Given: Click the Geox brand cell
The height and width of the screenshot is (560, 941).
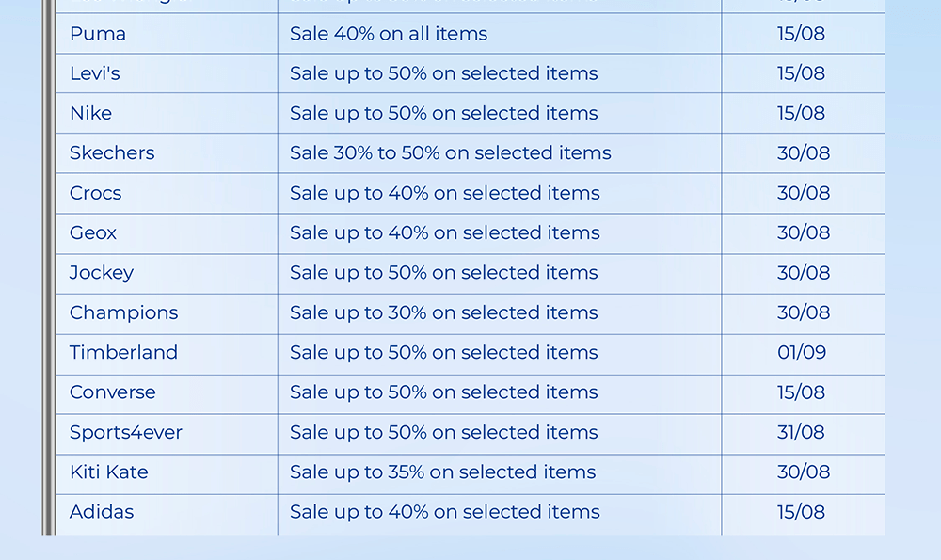Looking at the screenshot, I should point(93,232).
